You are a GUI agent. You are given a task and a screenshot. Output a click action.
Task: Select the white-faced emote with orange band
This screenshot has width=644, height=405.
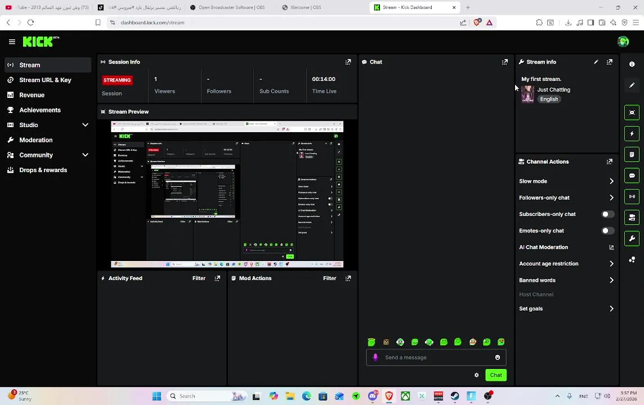[472, 342]
